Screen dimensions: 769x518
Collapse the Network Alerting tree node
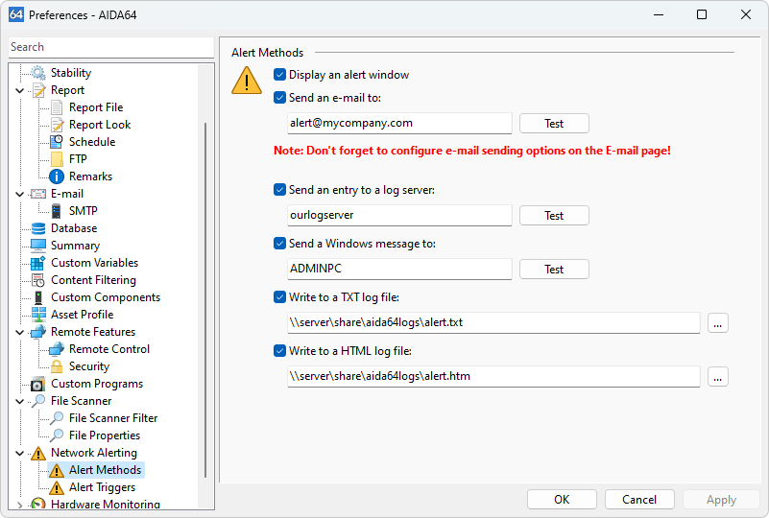click(19, 454)
